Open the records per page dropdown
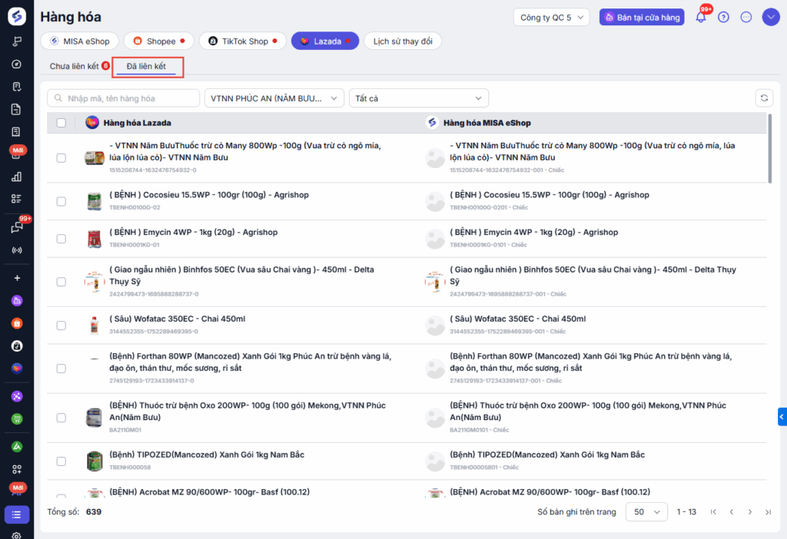This screenshot has height=539, width=787. click(x=646, y=512)
